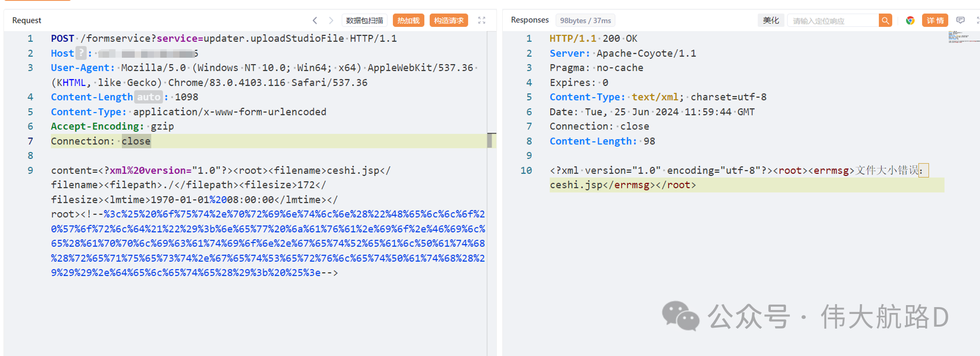The image size is (980, 356).
Task: Click the Request editor vertical scrollbar handle
Action: tap(490, 140)
